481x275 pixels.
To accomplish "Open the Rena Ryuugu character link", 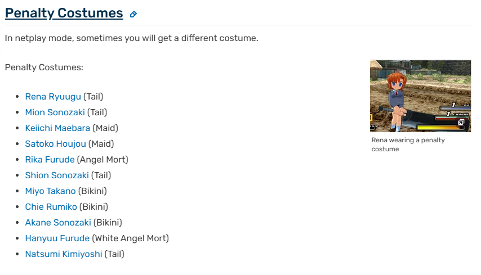I will 53,97.
